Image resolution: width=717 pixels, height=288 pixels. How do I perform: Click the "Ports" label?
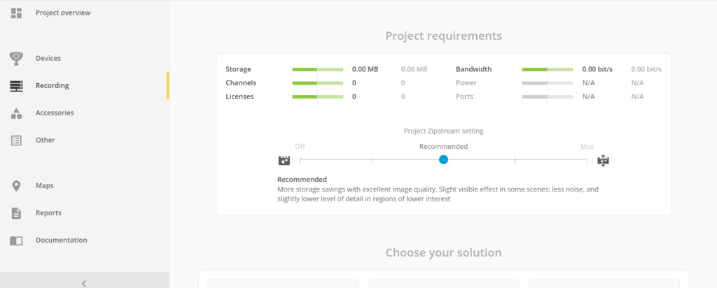(465, 96)
